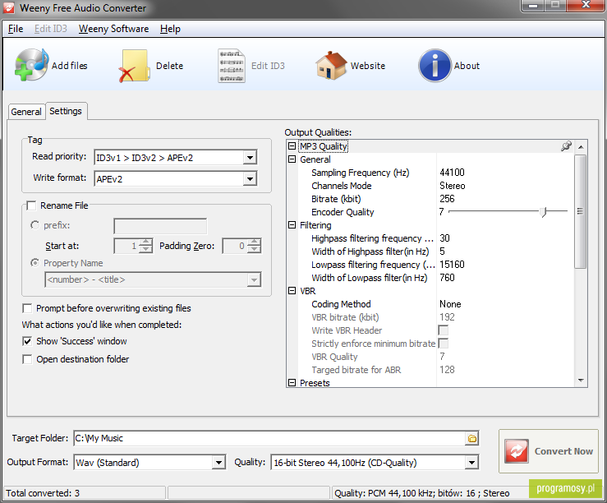Switch to the General tab
Screen dimensions: 607x503
point(26,112)
